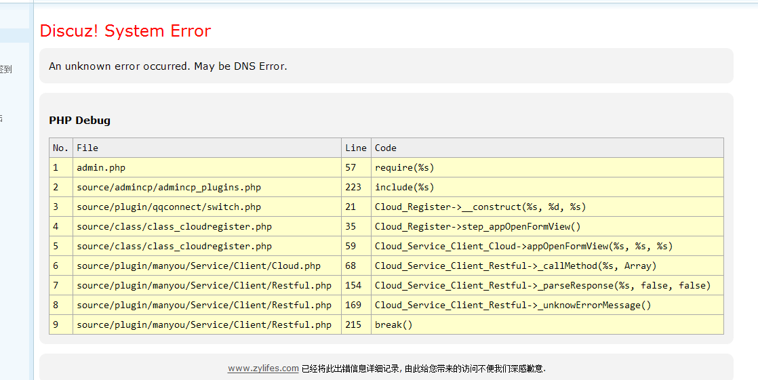Screen dimensions: 758x380
Task: Click line number 223 cell
Action: coord(356,188)
